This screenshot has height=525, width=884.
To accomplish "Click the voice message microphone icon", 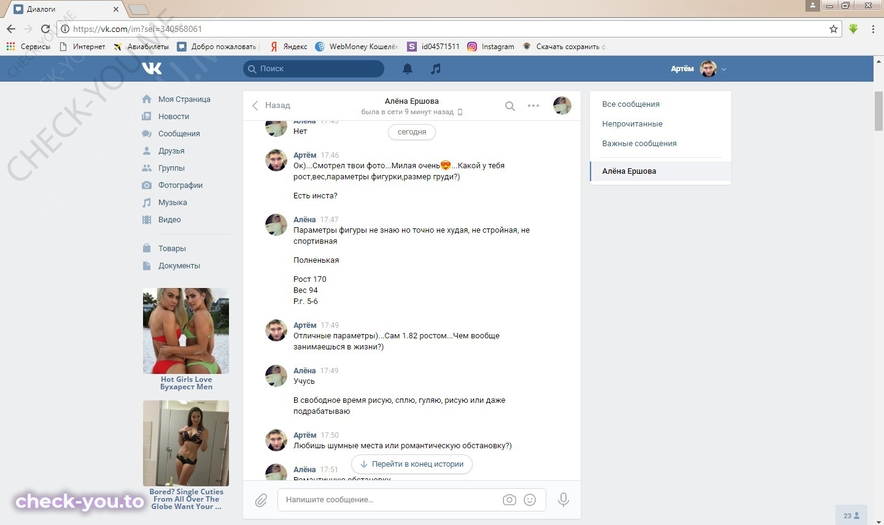I will point(563,500).
